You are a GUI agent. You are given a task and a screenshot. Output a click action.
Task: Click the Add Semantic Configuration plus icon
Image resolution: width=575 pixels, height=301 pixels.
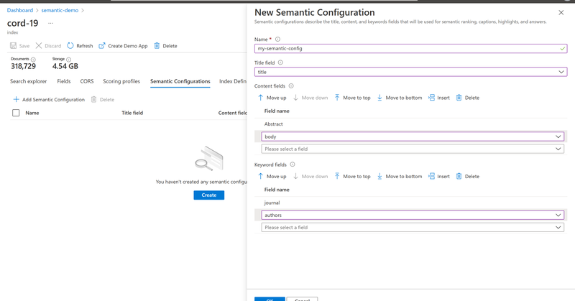pyautogui.click(x=17, y=100)
